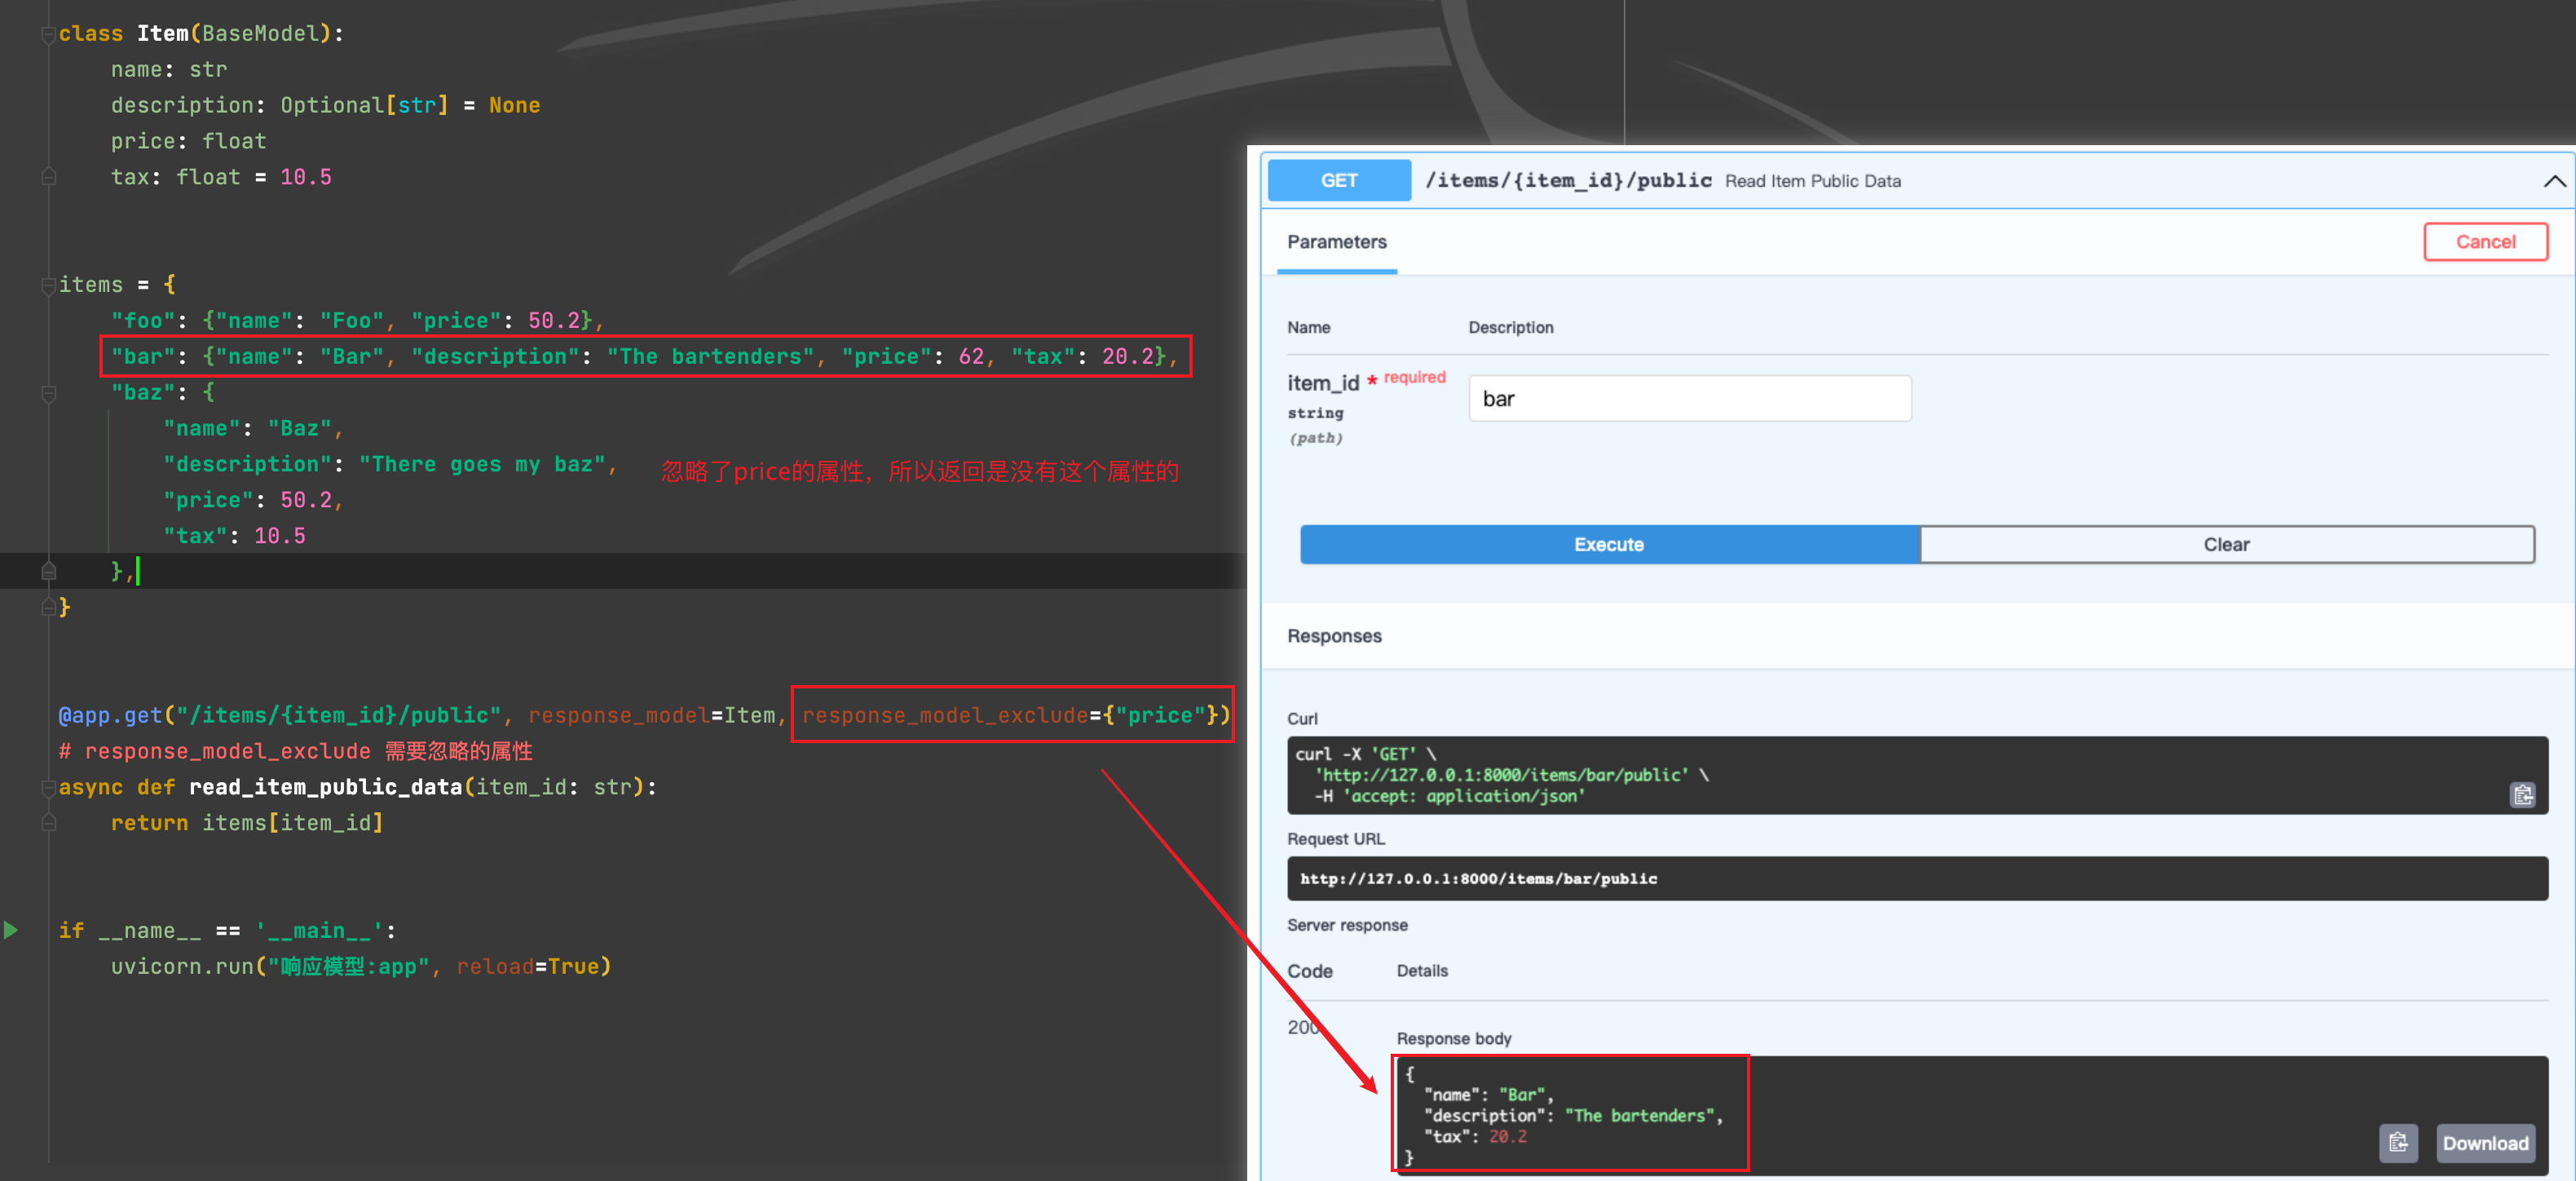
Task: Execute the API request
Action: pos(1609,545)
